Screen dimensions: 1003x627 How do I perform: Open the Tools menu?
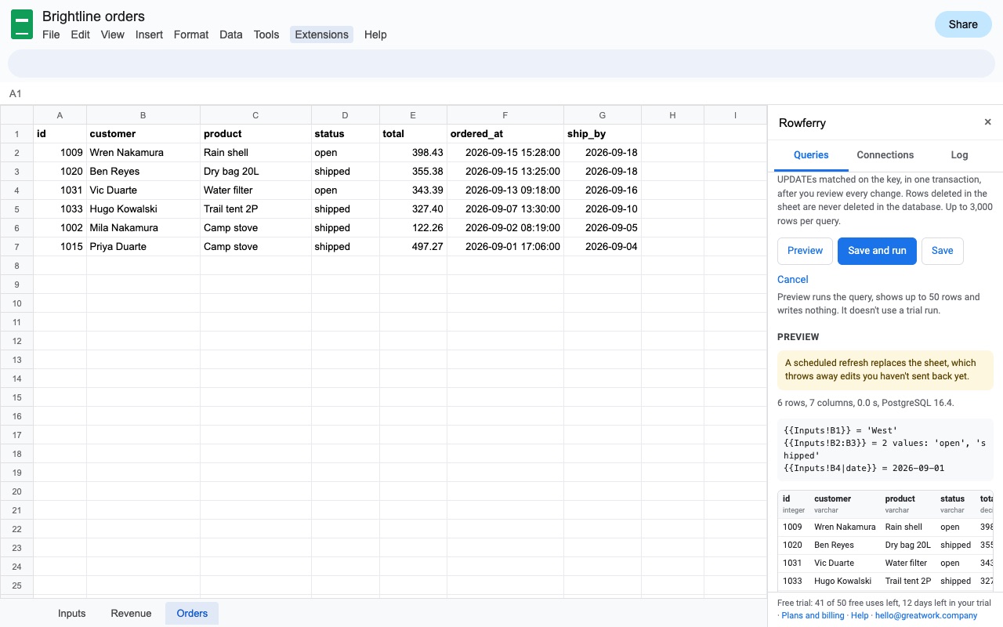[266, 34]
